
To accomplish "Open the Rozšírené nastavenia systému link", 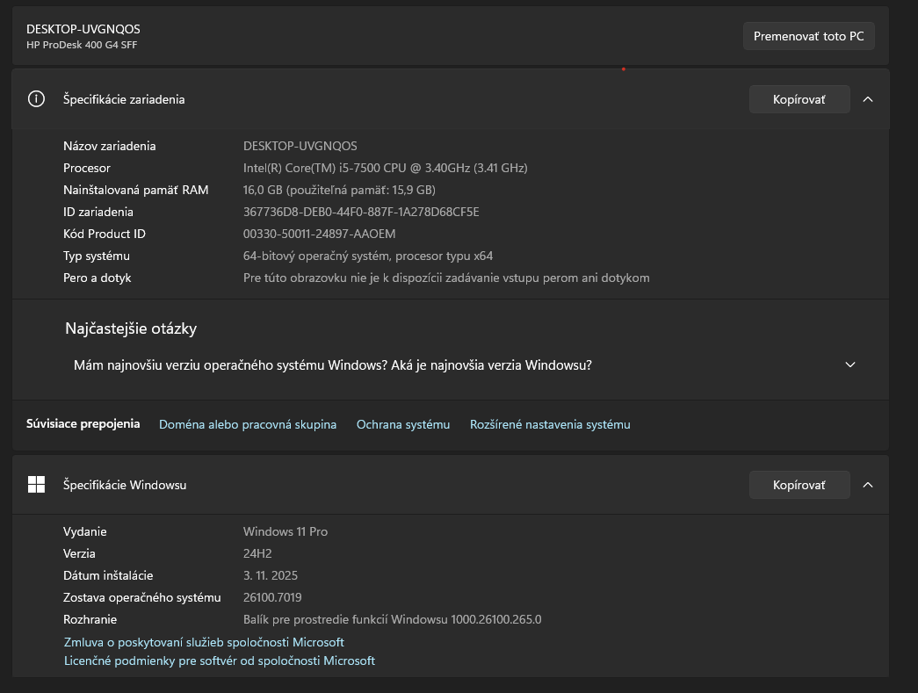I will [550, 424].
